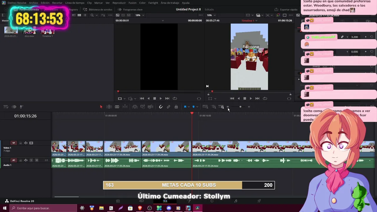Click the voiceover microphone icon
This screenshot has width=377, height=212.
[21, 107]
